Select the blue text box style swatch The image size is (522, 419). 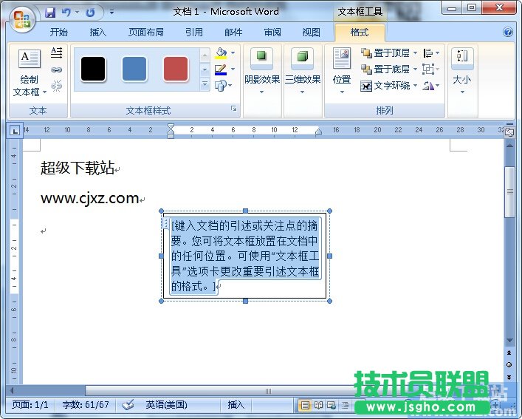134,69
